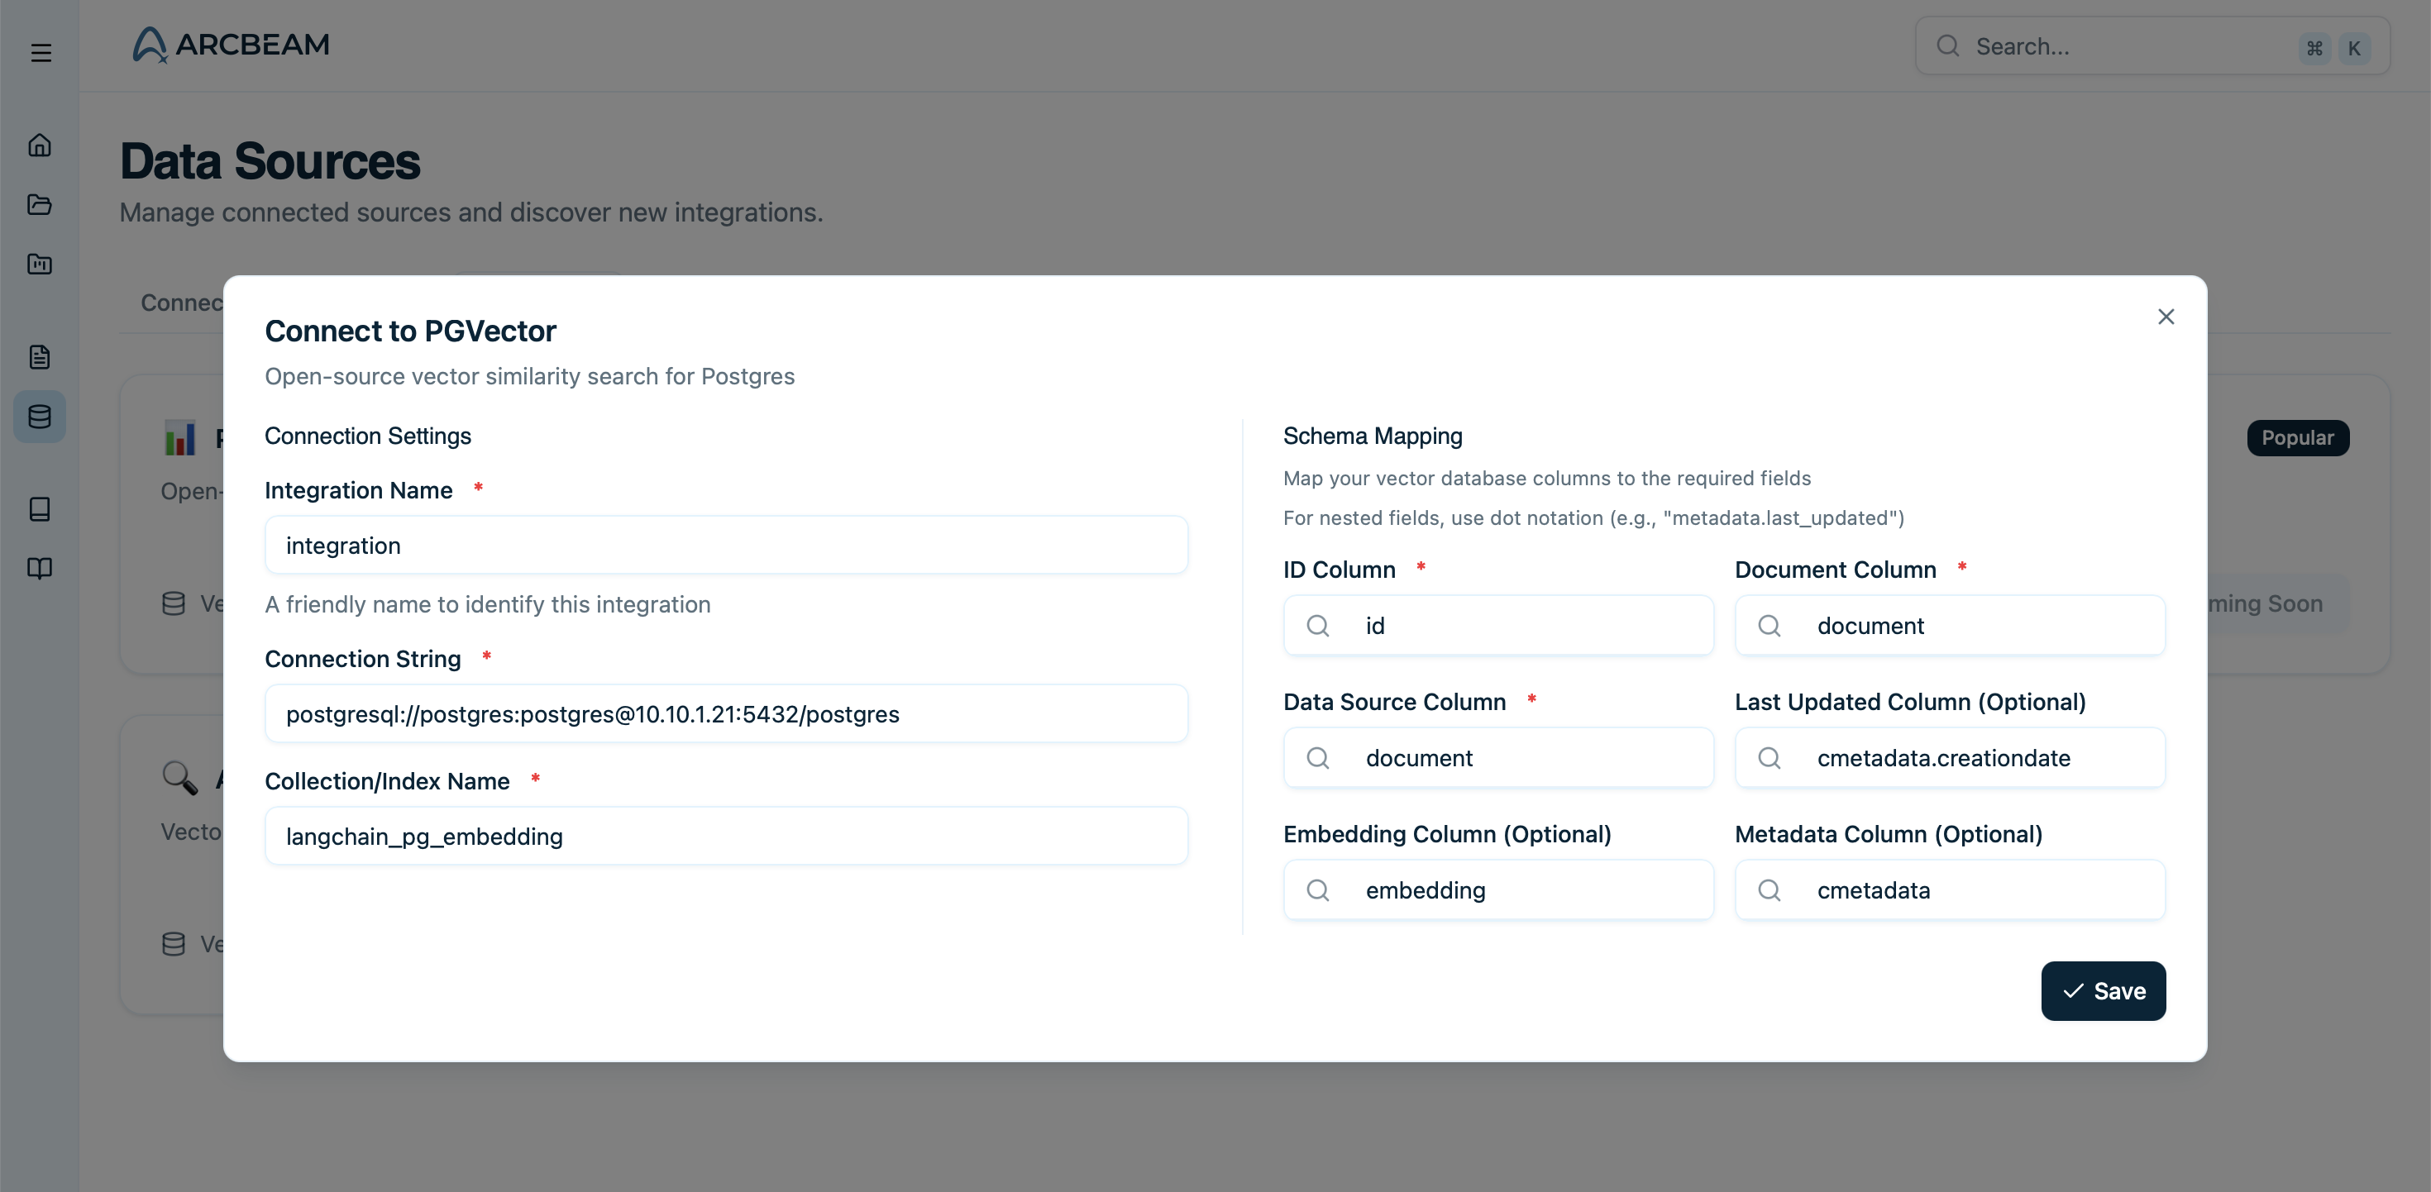Open the home icon in sidebar
This screenshot has width=2431, height=1192.
tap(40, 145)
